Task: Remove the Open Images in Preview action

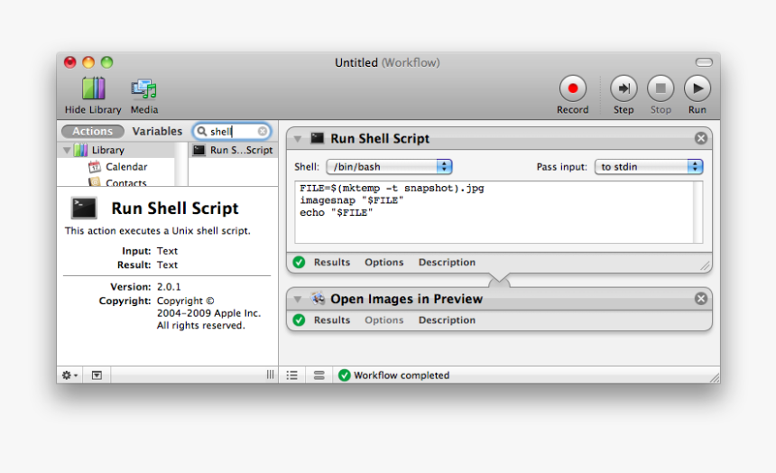Action: pyautogui.click(x=701, y=298)
